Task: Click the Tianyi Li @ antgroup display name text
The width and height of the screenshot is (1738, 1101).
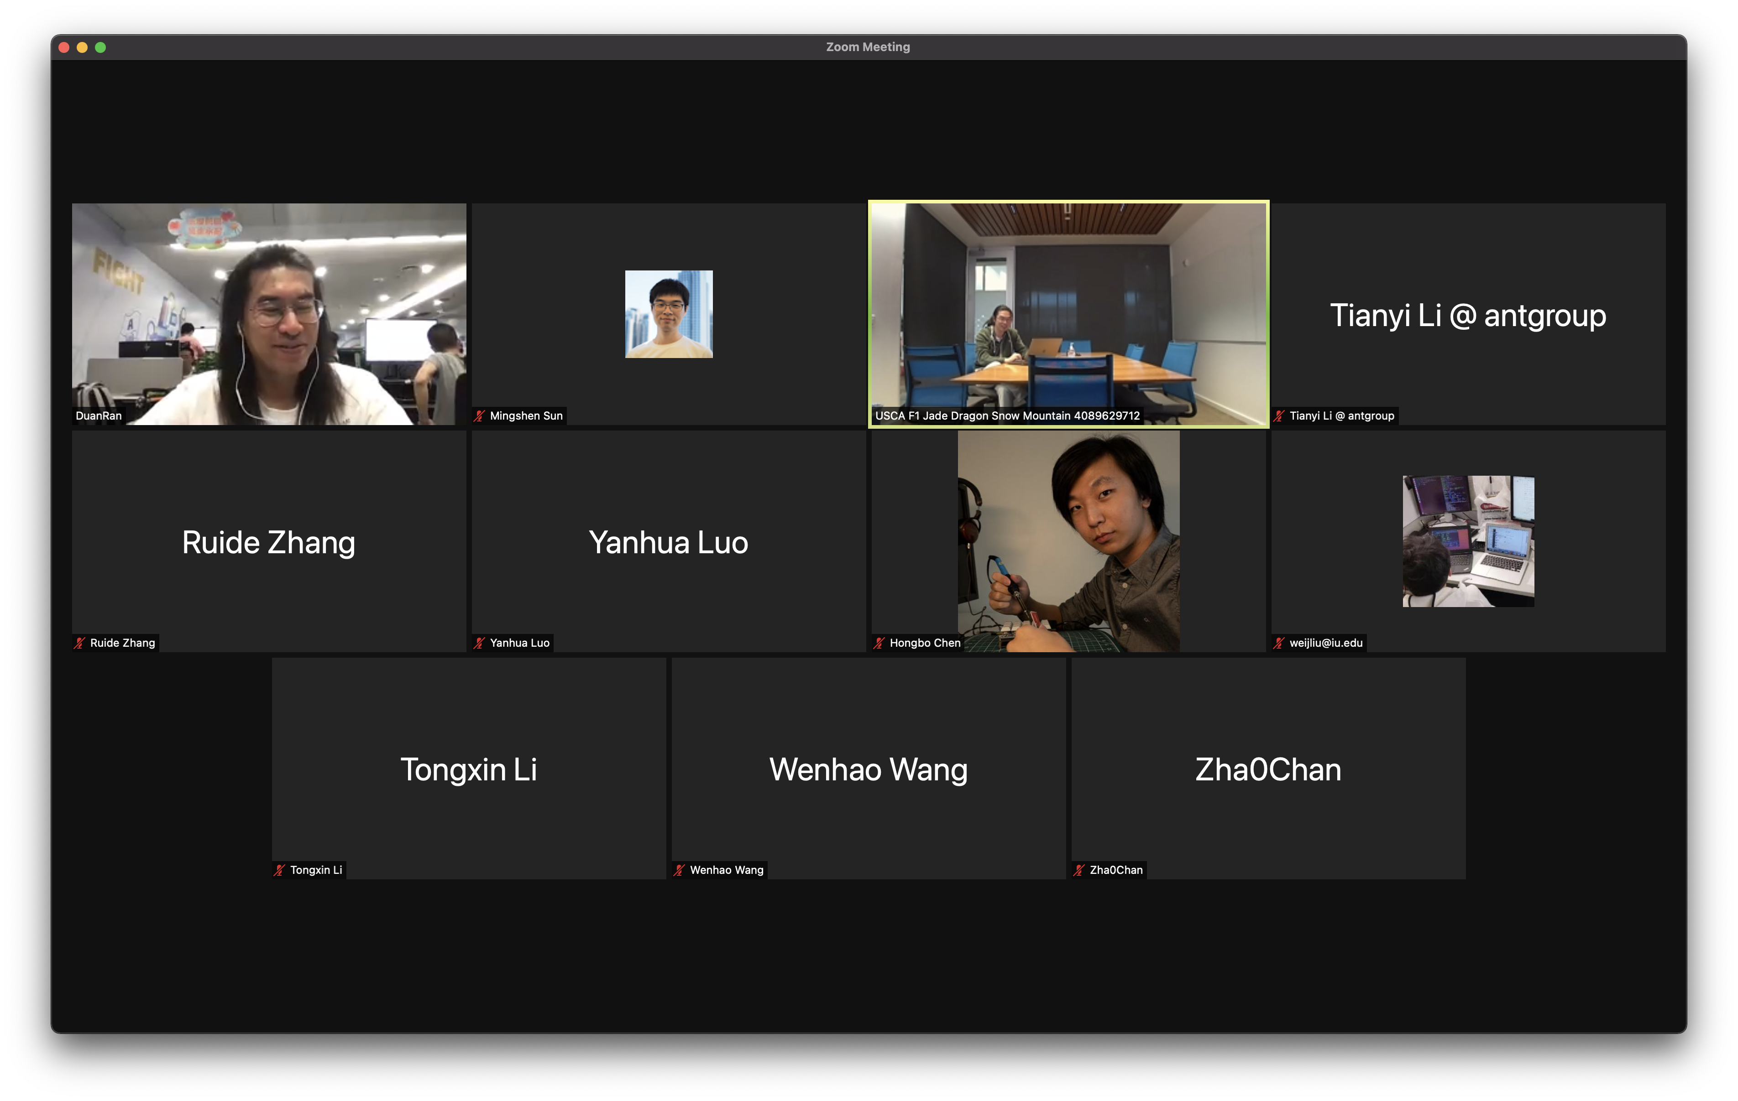Action: tap(1468, 315)
